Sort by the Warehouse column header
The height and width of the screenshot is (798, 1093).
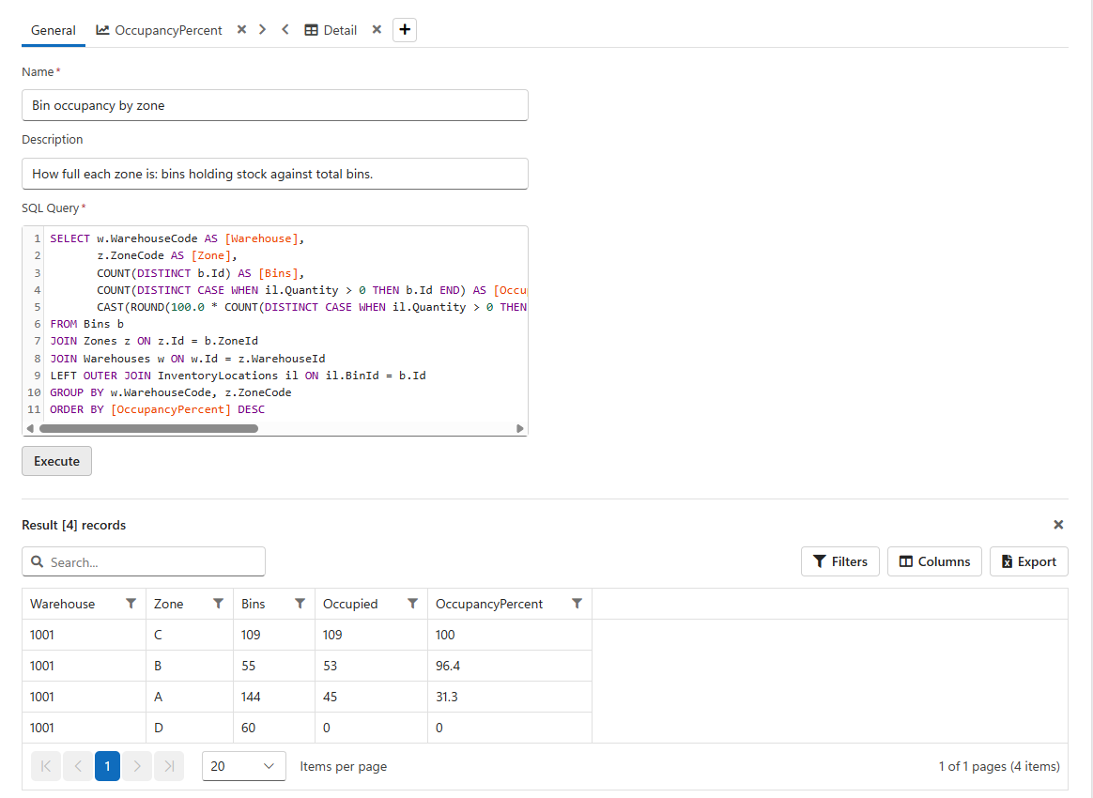63,604
